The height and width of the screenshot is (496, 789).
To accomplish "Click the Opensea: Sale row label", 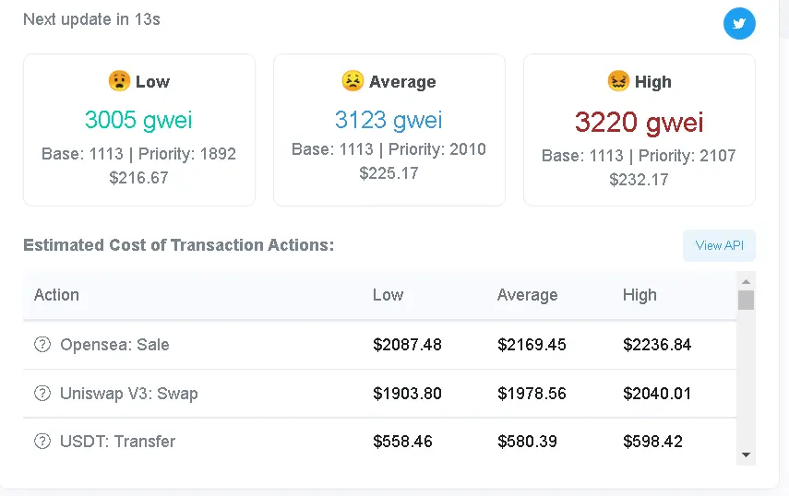I will [x=114, y=344].
